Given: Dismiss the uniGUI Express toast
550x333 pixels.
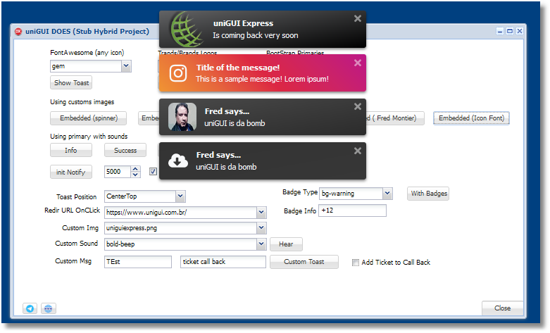Looking at the screenshot, I should click(x=358, y=18).
